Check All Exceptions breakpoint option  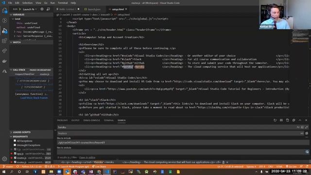point(15,140)
